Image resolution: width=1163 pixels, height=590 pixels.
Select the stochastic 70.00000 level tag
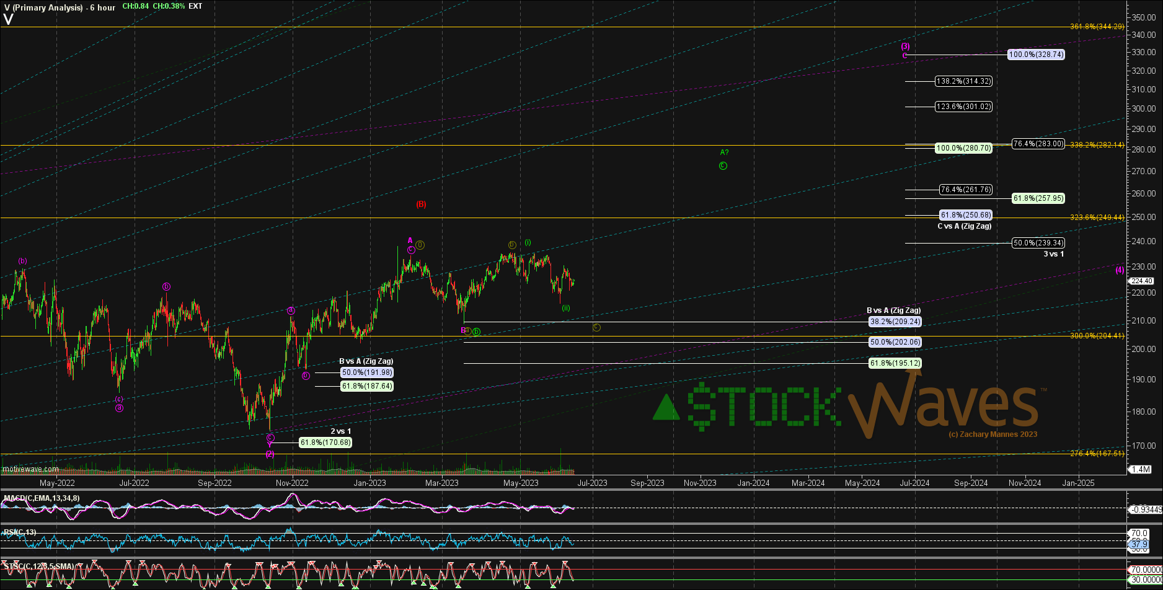pyautogui.click(x=1145, y=569)
